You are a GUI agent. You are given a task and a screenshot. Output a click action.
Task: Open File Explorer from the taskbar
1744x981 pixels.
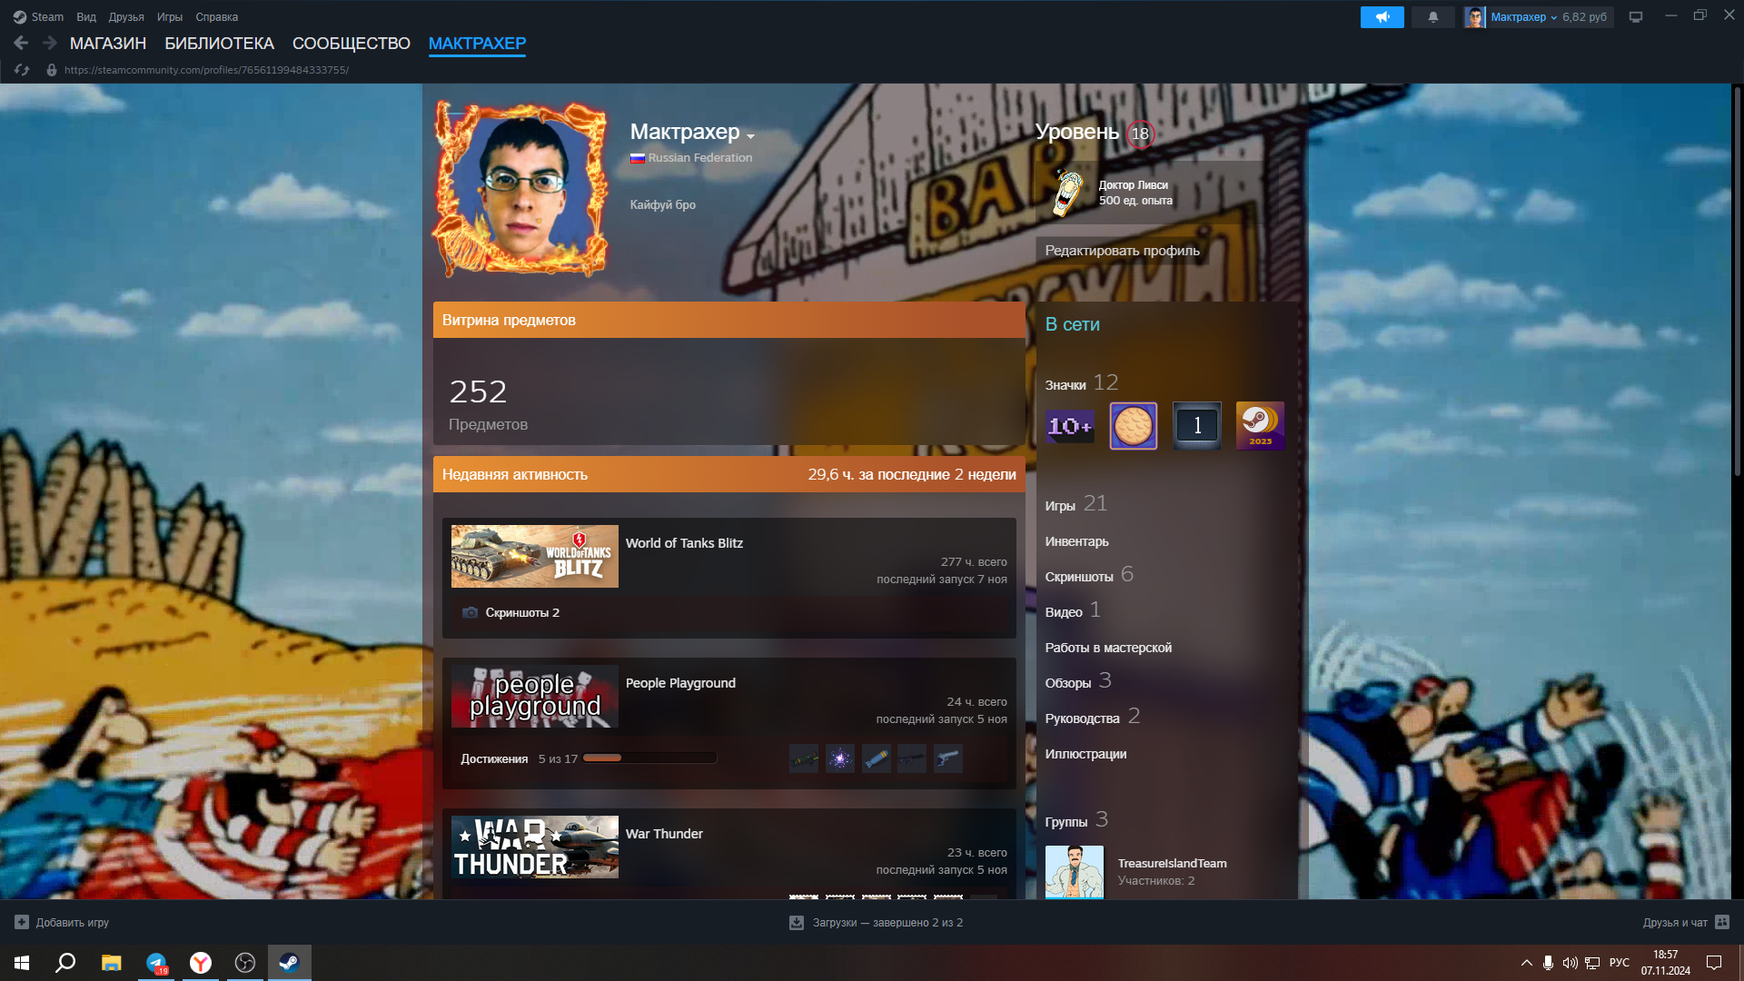click(112, 963)
